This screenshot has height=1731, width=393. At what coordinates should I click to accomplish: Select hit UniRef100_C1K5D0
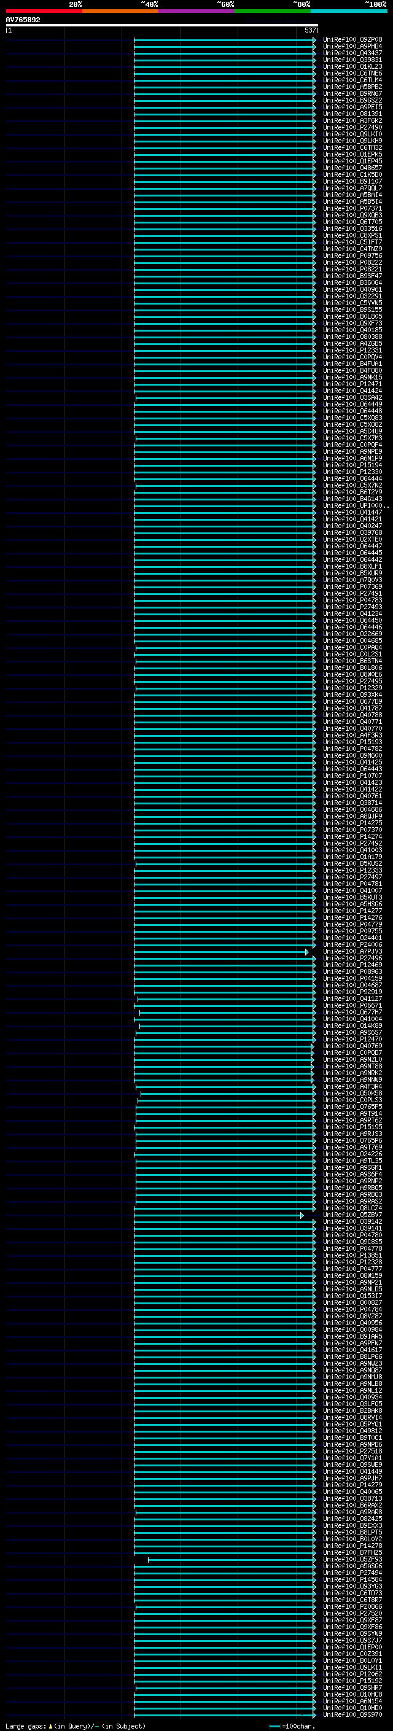[352, 175]
